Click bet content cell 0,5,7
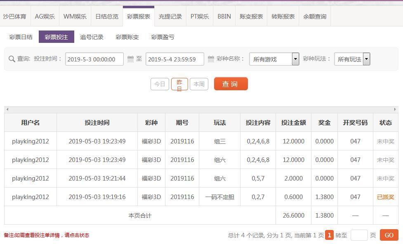 pos(258,178)
